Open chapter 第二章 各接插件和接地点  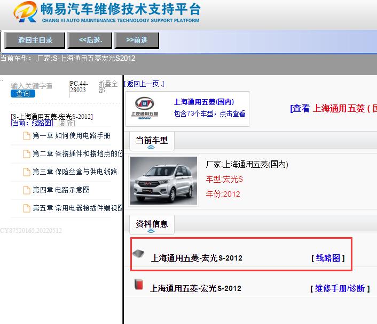tap(77, 153)
